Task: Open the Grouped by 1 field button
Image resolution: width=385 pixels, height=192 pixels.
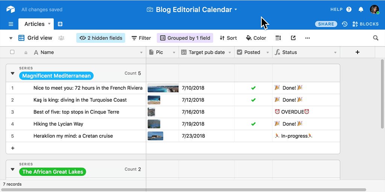Action: click(185, 38)
